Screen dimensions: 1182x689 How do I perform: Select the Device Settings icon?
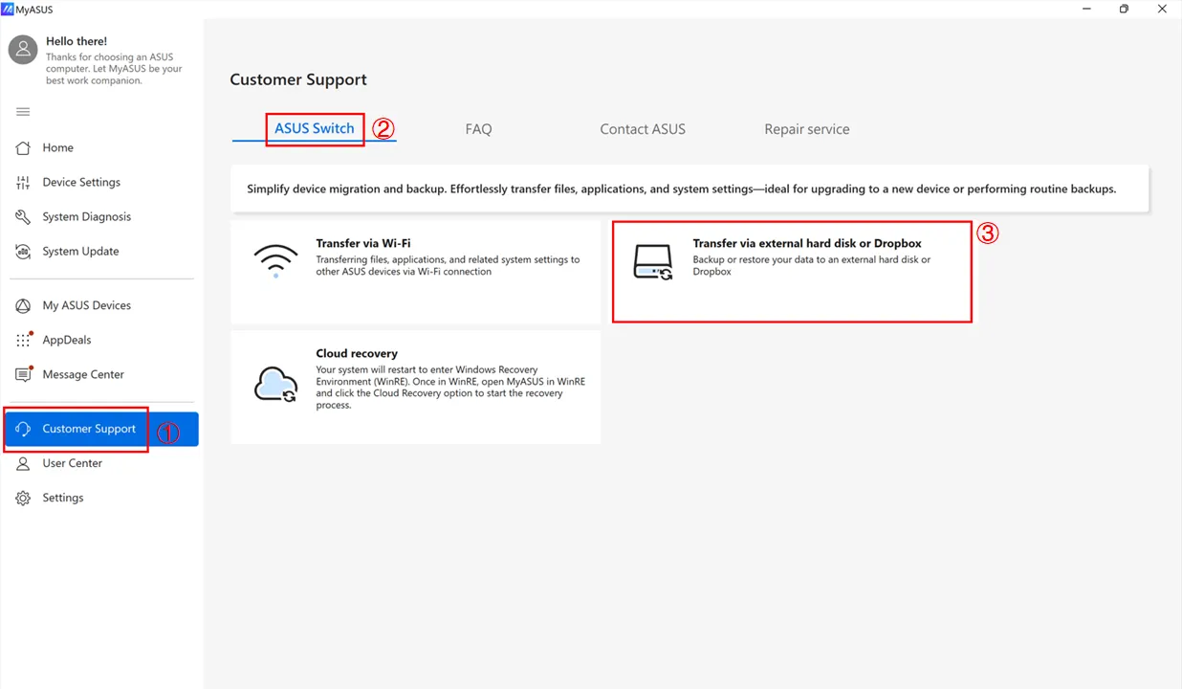point(23,182)
